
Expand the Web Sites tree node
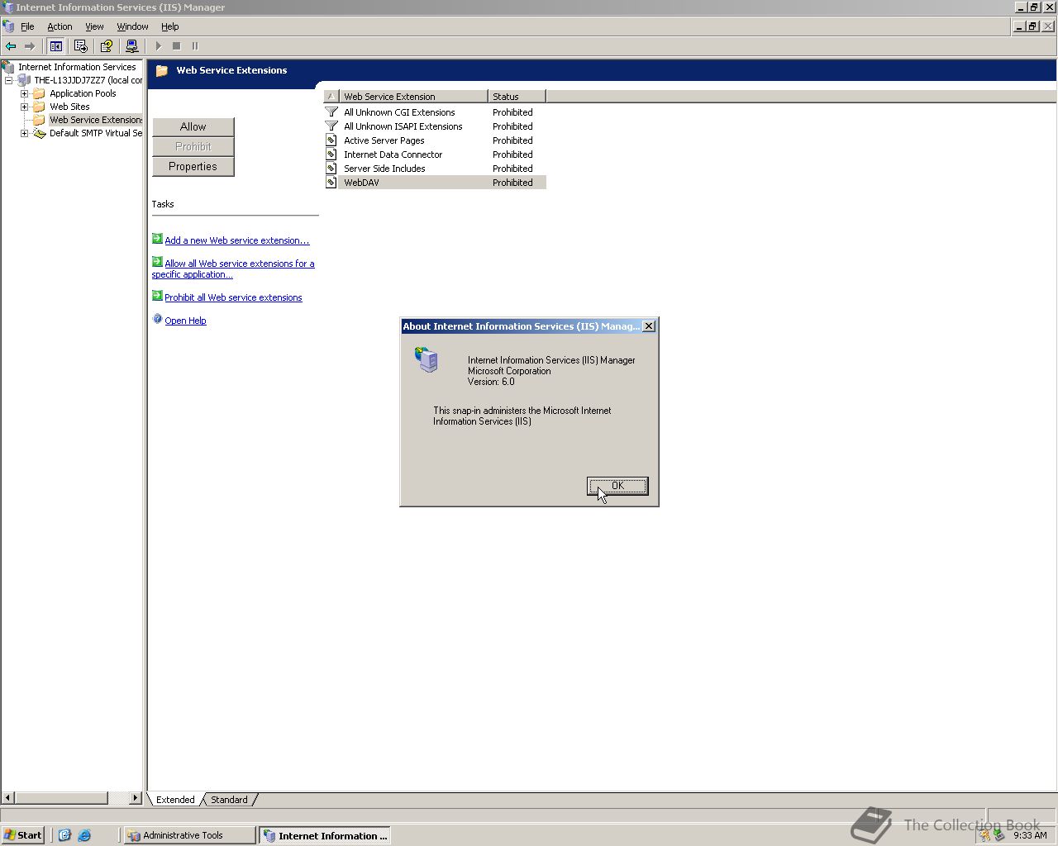[x=24, y=107]
